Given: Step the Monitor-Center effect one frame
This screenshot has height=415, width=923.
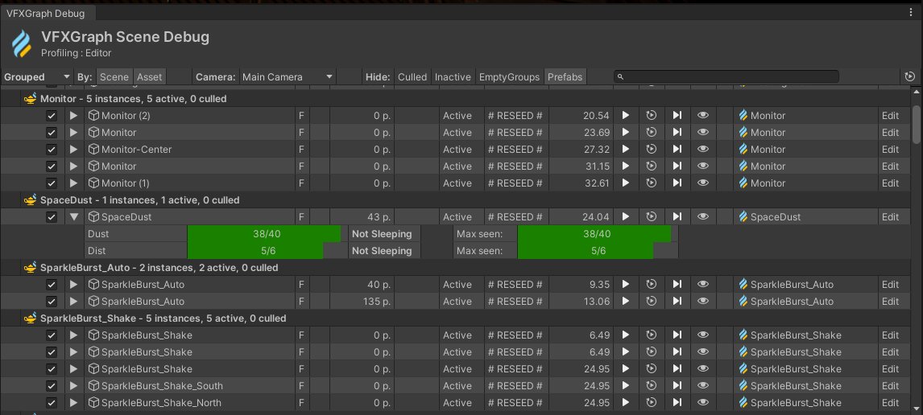Looking at the screenshot, I should pos(677,150).
